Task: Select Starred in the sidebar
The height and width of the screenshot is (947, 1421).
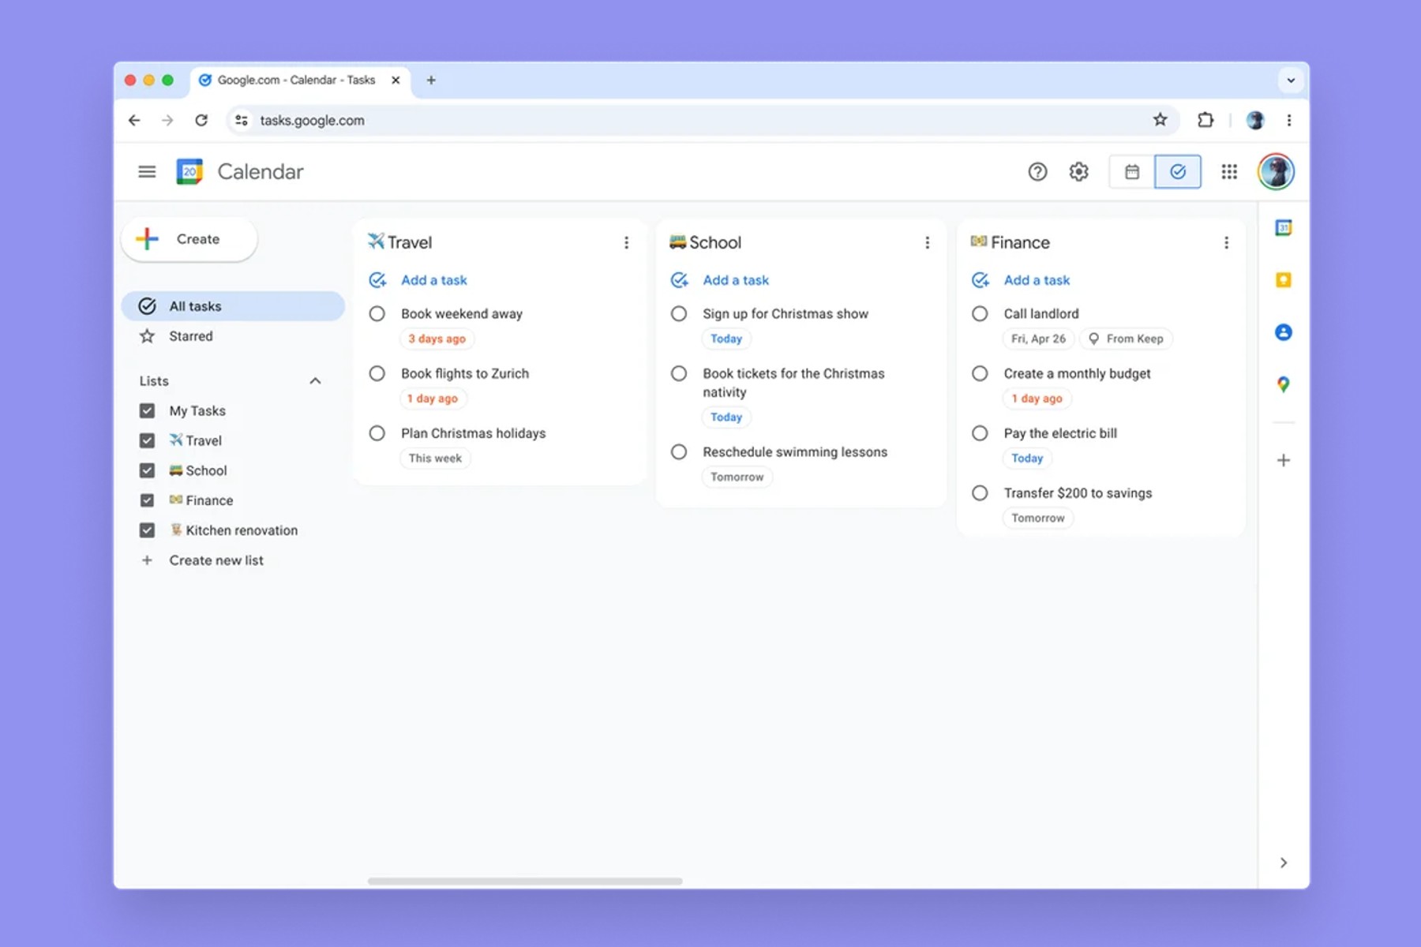Action: tap(191, 336)
